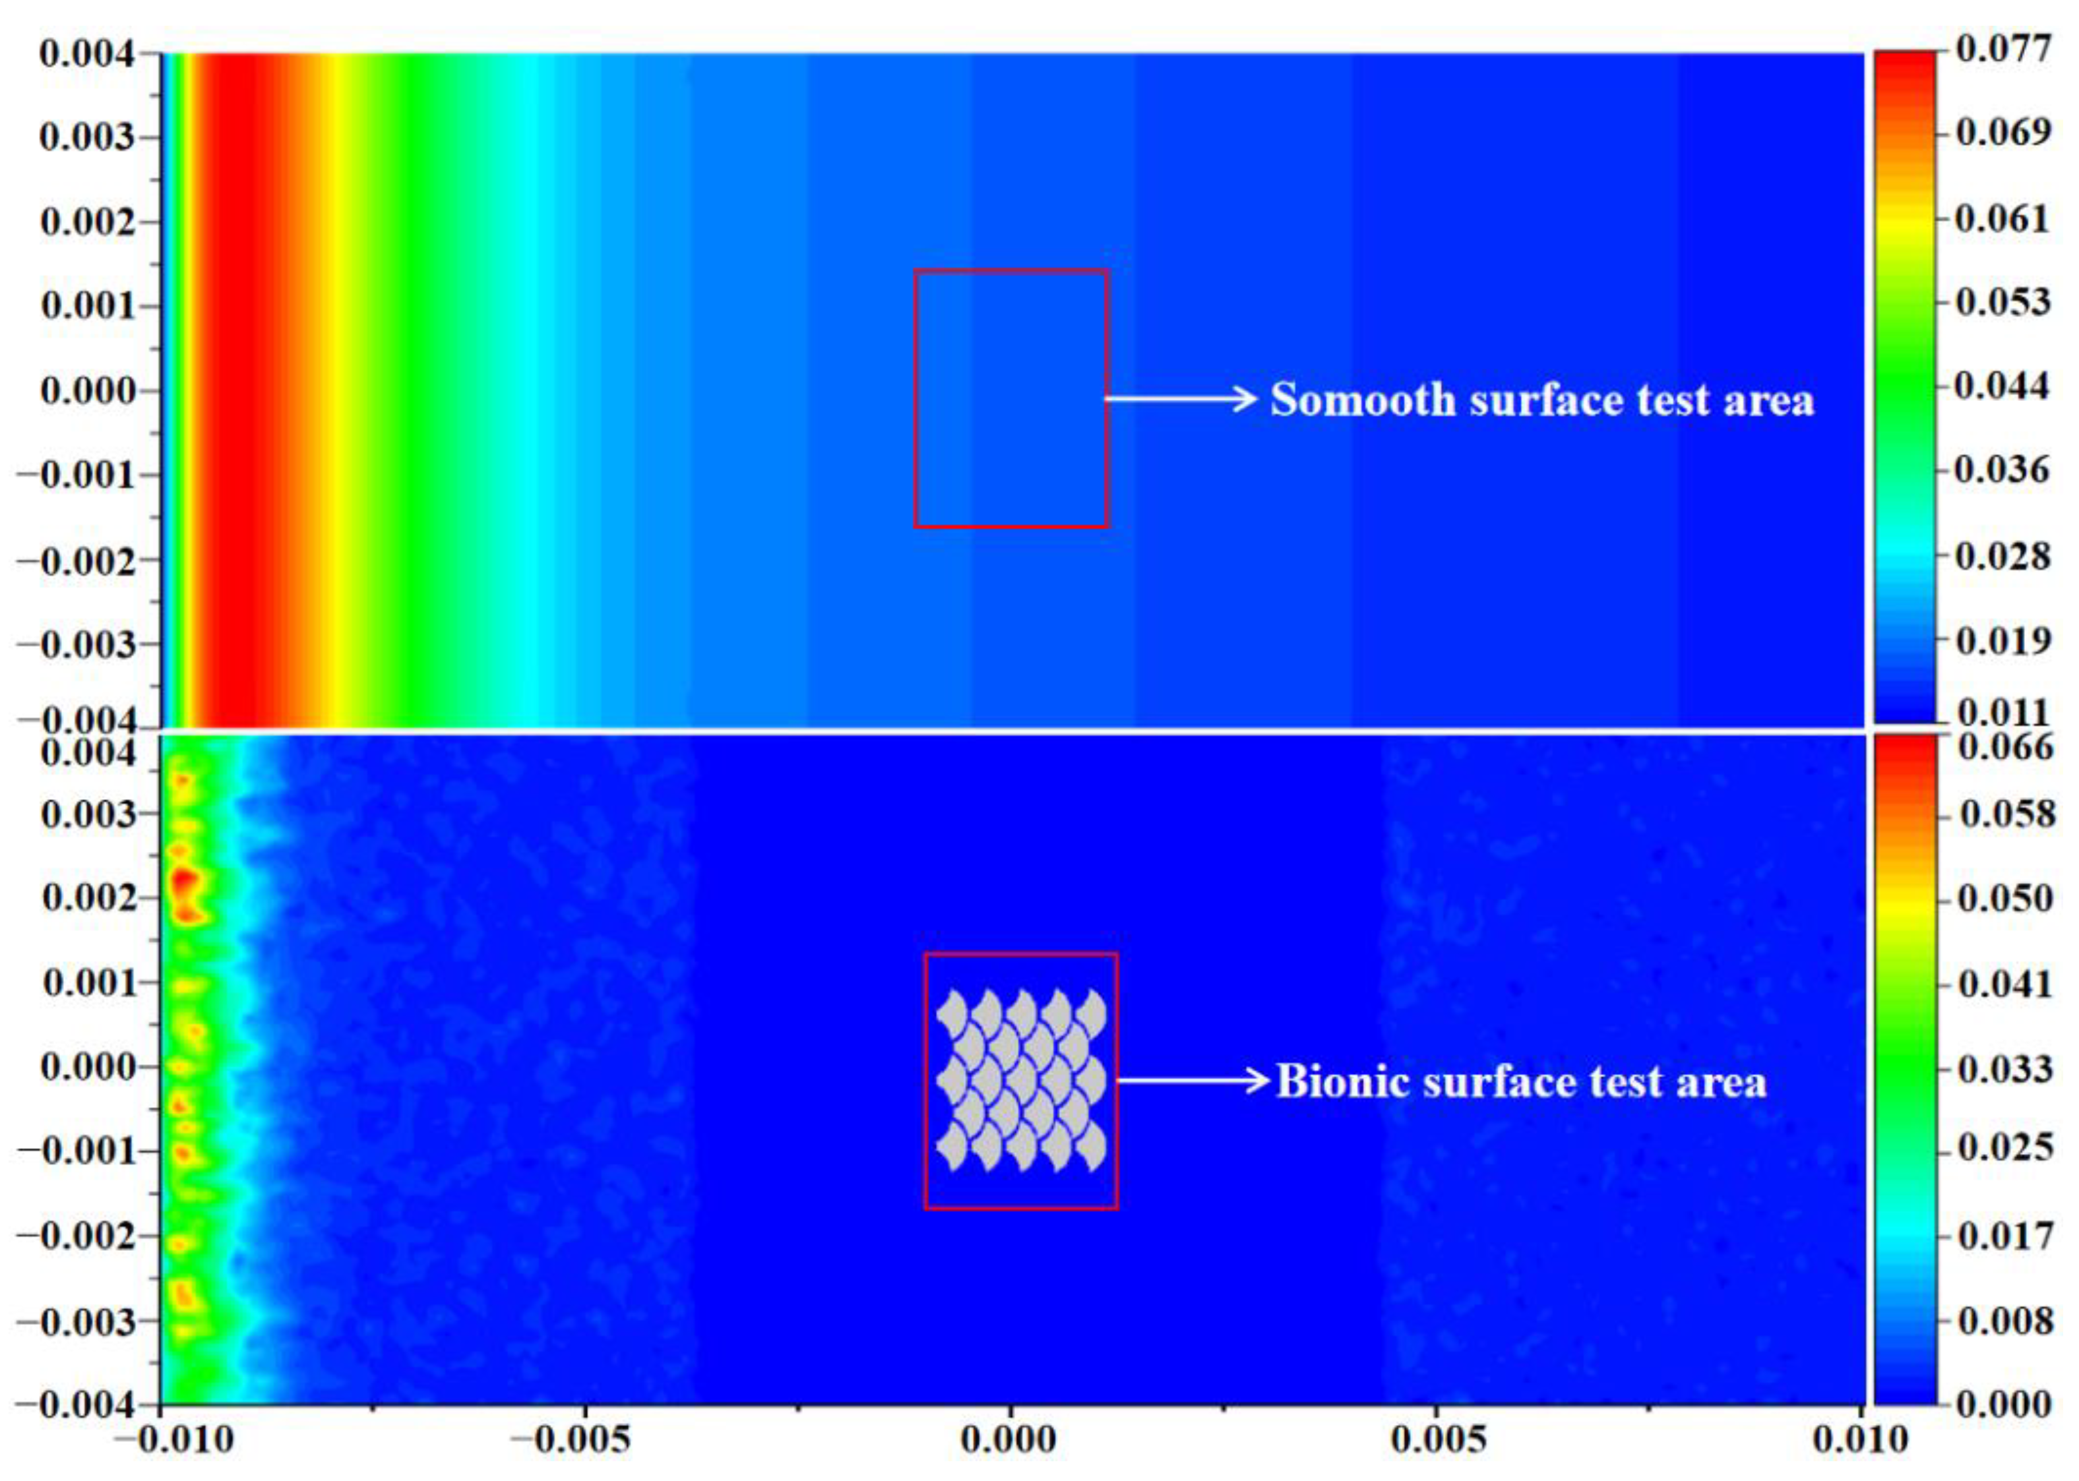The image size is (2079, 1481).
Task: Click the 0.005 x-axis tick label
Action: (x=1438, y=1440)
